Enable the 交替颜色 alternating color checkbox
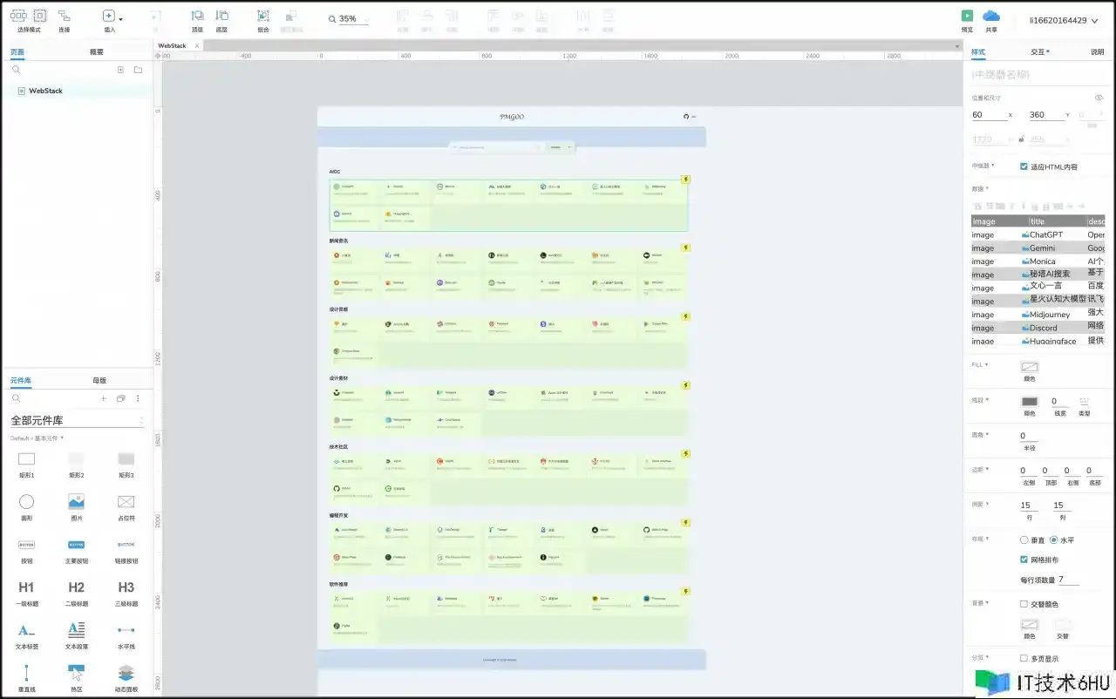Viewport: 1116px width, 699px height. (x=1024, y=604)
